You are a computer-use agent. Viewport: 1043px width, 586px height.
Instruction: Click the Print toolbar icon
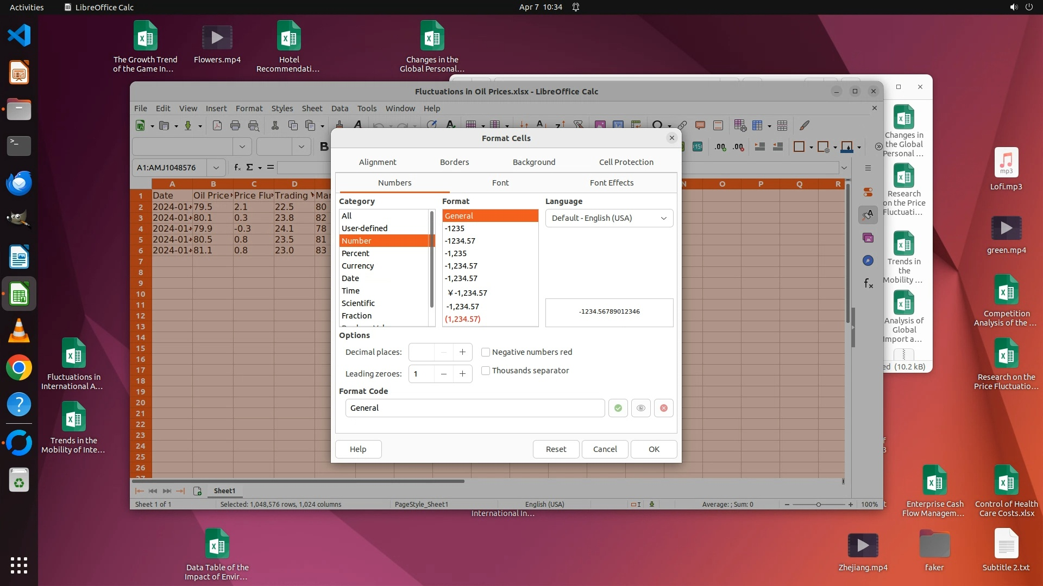tap(235, 126)
